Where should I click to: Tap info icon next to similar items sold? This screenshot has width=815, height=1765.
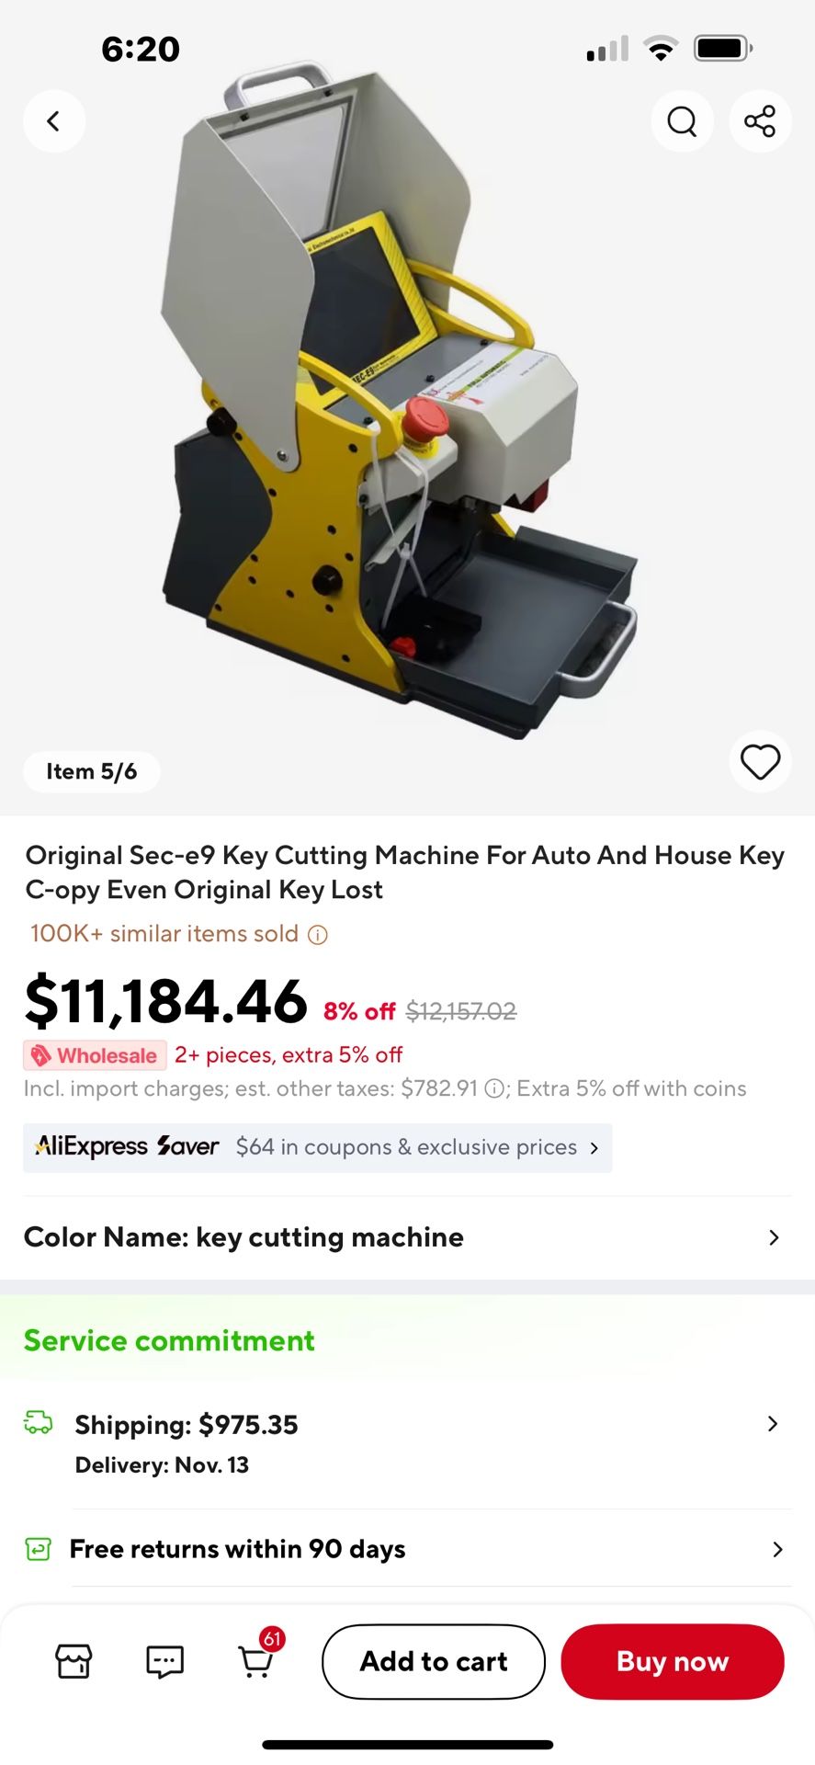318,935
